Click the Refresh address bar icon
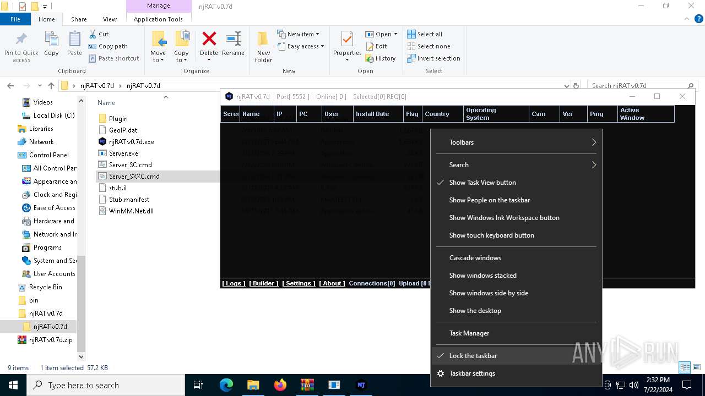Image resolution: width=705 pixels, height=396 pixels. (x=576, y=86)
